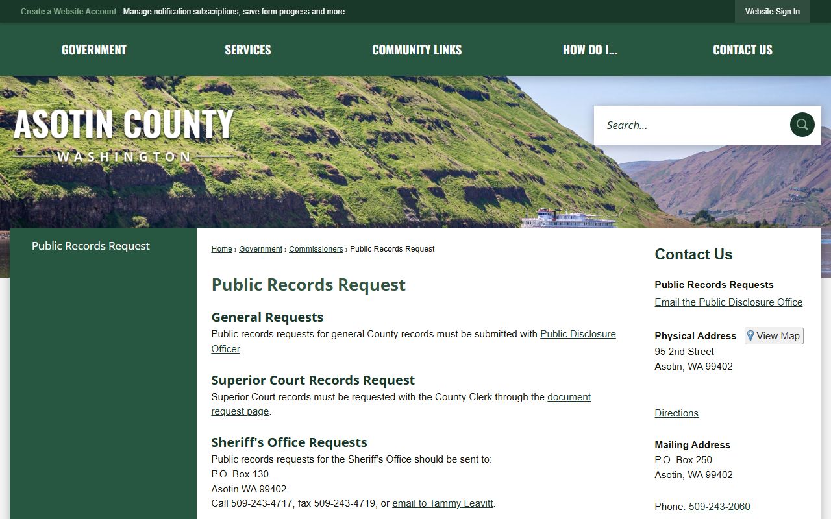Image resolution: width=831 pixels, height=519 pixels.
Task: Click the map pin View Map button
Action: tap(774, 335)
